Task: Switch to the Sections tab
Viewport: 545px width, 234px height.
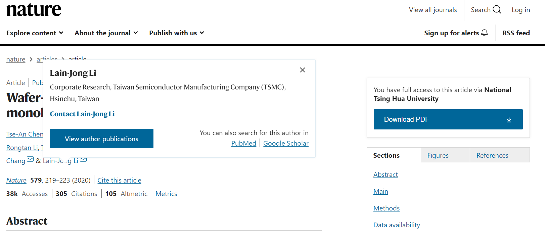Action: pyautogui.click(x=394, y=155)
